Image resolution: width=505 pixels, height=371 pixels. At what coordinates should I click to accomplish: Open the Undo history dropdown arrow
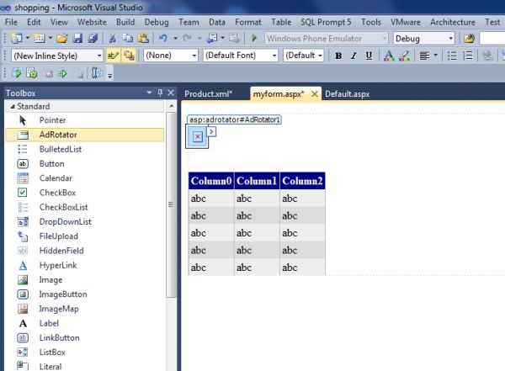[x=176, y=39]
